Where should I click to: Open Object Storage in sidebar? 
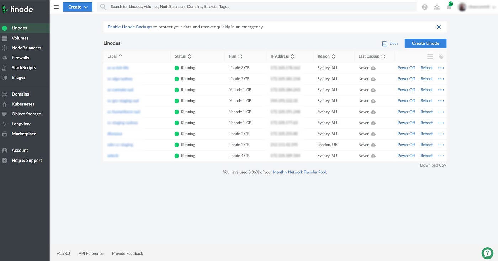coord(25,114)
